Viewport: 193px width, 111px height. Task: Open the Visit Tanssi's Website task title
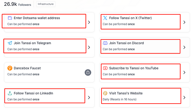(x=126, y=93)
